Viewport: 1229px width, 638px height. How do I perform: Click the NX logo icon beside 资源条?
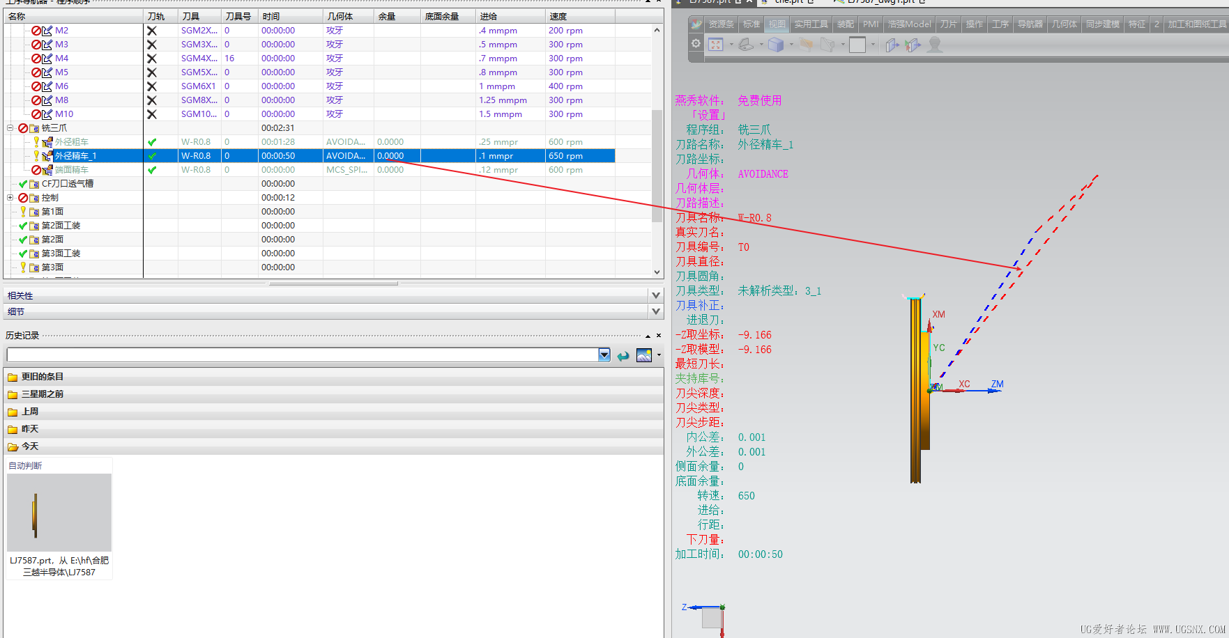696,24
